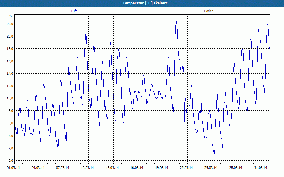Select the 6,0 y-axis value

pyautogui.click(x=11, y=123)
